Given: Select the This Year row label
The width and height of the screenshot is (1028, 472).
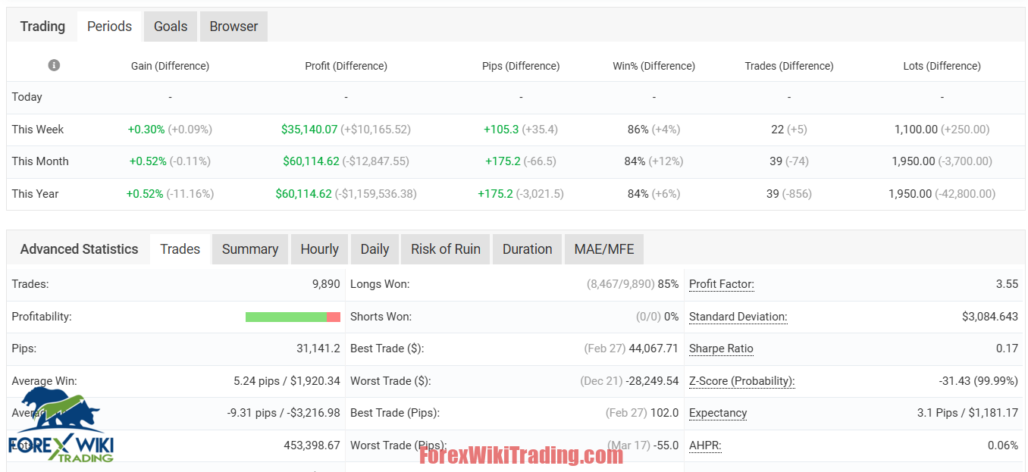Looking at the screenshot, I should click(x=35, y=194).
